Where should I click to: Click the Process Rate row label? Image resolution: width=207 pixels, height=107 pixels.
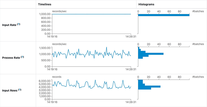[x=11, y=57]
